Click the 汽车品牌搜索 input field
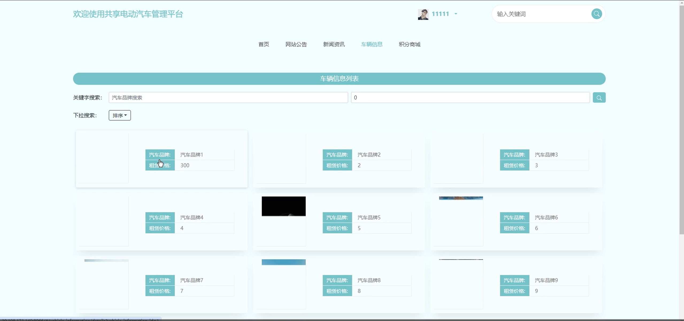The width and height of the screenshot is (684, 321). click(228, 98)
